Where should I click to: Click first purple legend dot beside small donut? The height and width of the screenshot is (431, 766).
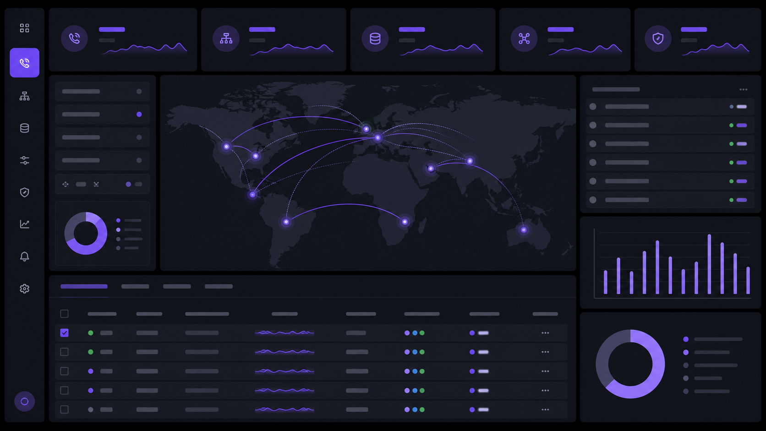click(x=118, y=220)
